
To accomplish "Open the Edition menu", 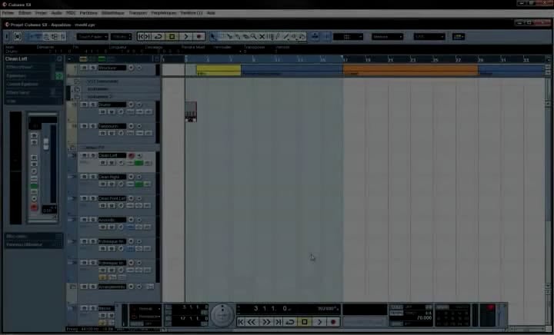I will coord(25,13).
